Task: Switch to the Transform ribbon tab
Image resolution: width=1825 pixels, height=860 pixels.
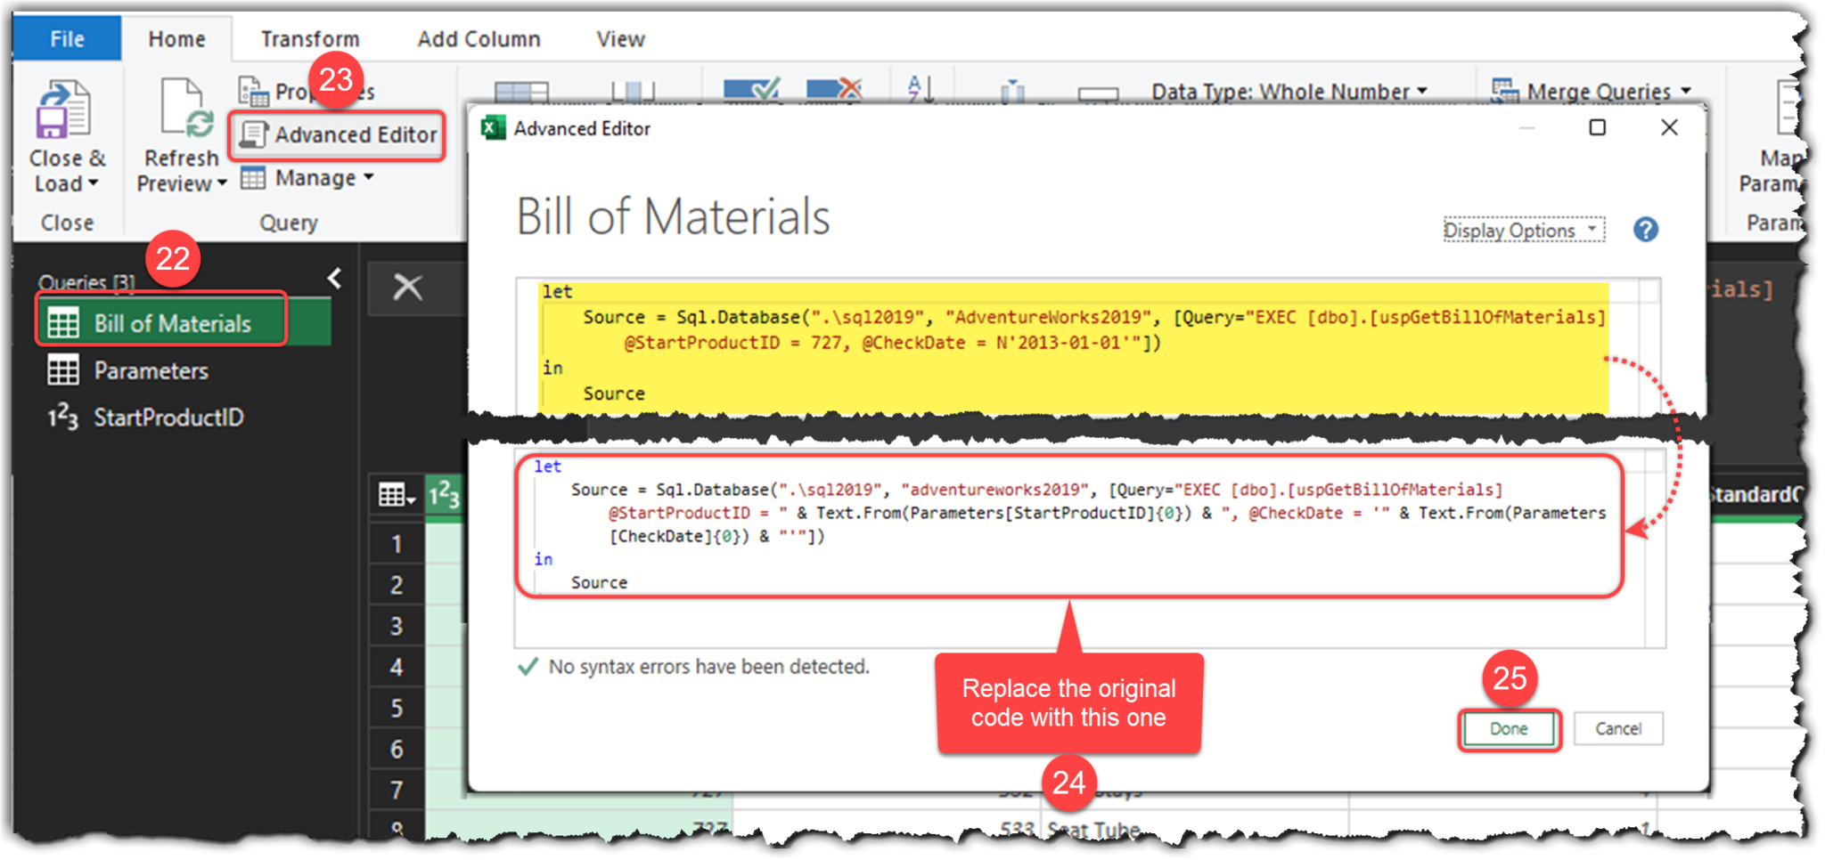Action: (x=310, y=39)
